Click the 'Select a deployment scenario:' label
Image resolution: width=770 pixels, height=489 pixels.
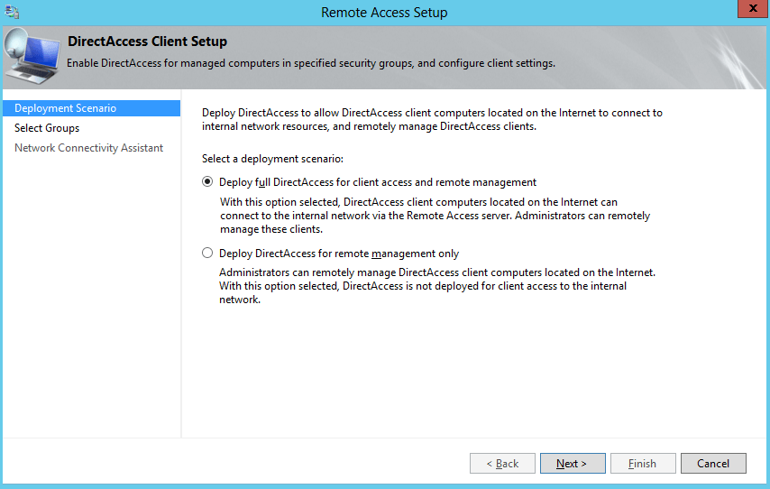tap(272, 159)
